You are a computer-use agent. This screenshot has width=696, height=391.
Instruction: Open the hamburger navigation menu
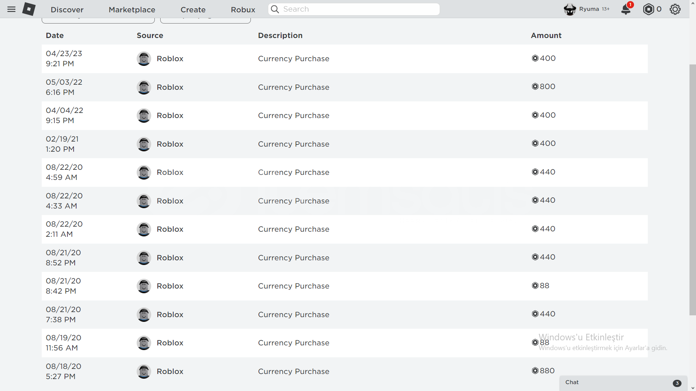click(x=12, y=9)
